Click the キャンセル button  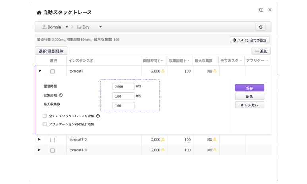click(x=249, y=105)
